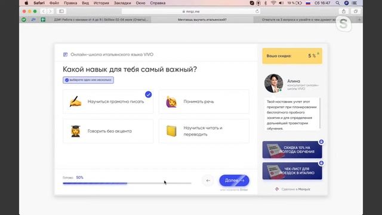
Task: Go forward with Safari forward arrow
Action: [50, 11]
